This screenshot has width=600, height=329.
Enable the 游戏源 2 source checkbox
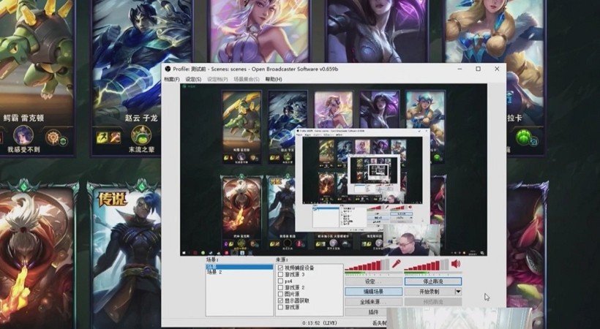(x=280, y=287)
